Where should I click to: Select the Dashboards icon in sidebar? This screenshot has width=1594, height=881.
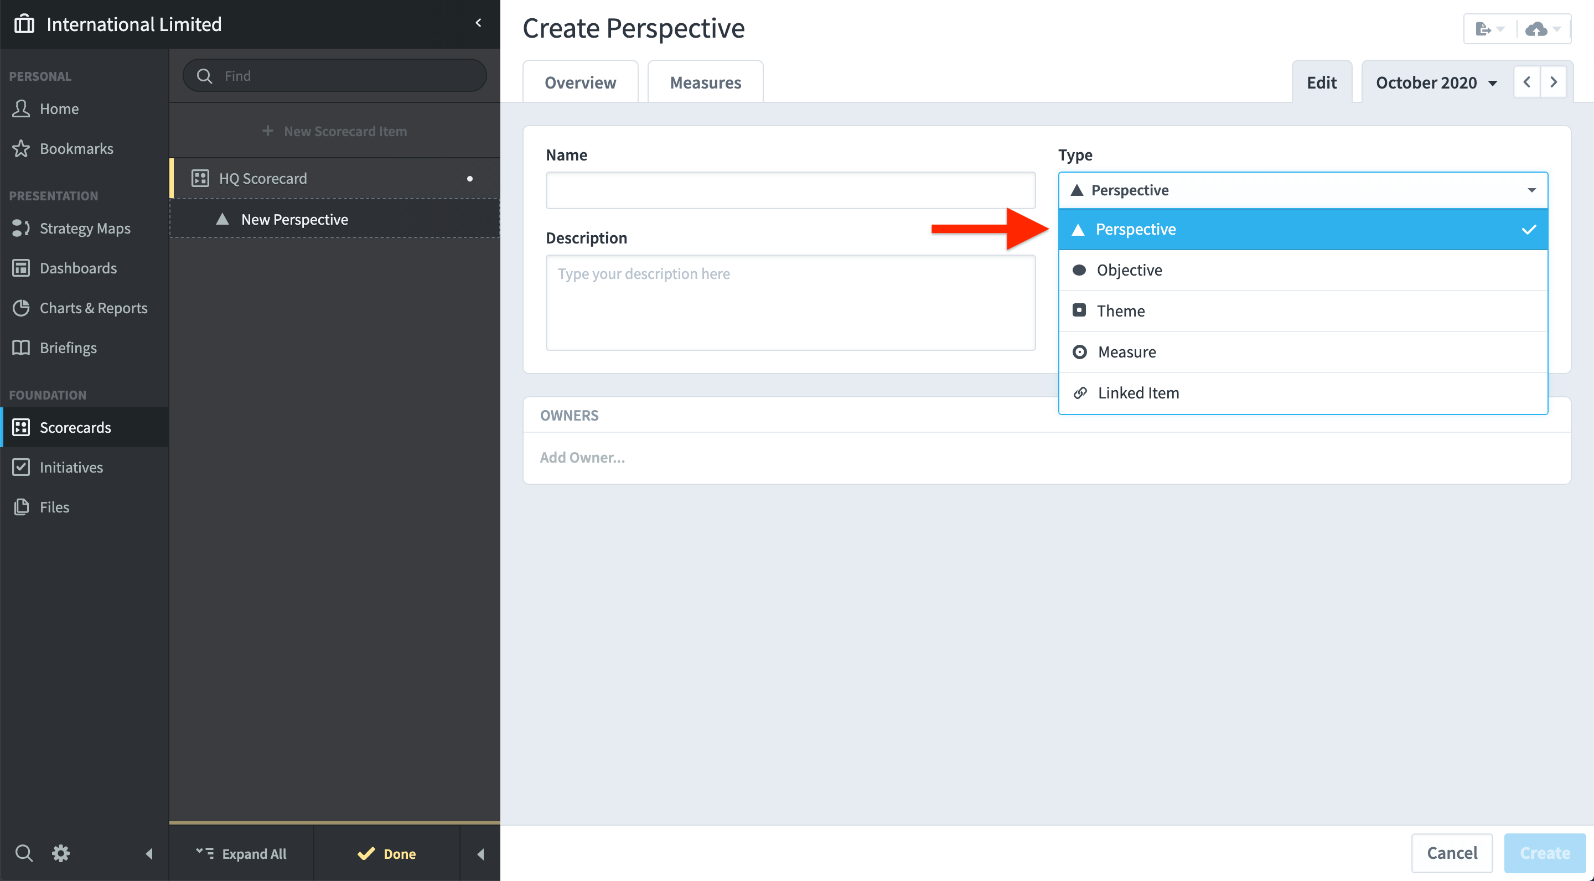(21, 267)
